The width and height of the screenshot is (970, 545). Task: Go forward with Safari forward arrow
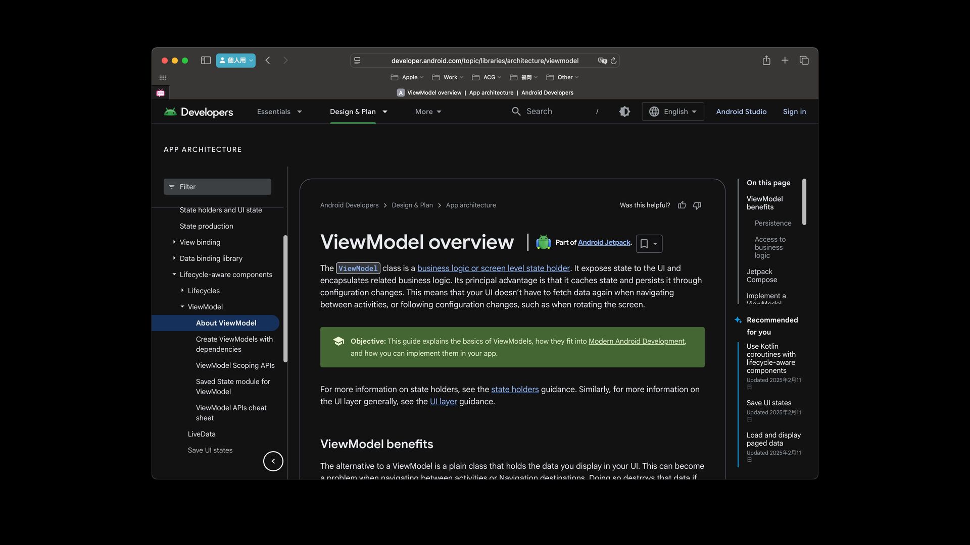click(285, 61)
